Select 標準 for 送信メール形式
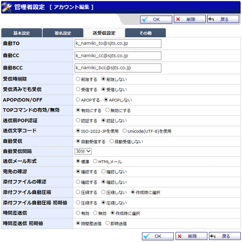The image size is (242, 242). [x=78, y=161]
